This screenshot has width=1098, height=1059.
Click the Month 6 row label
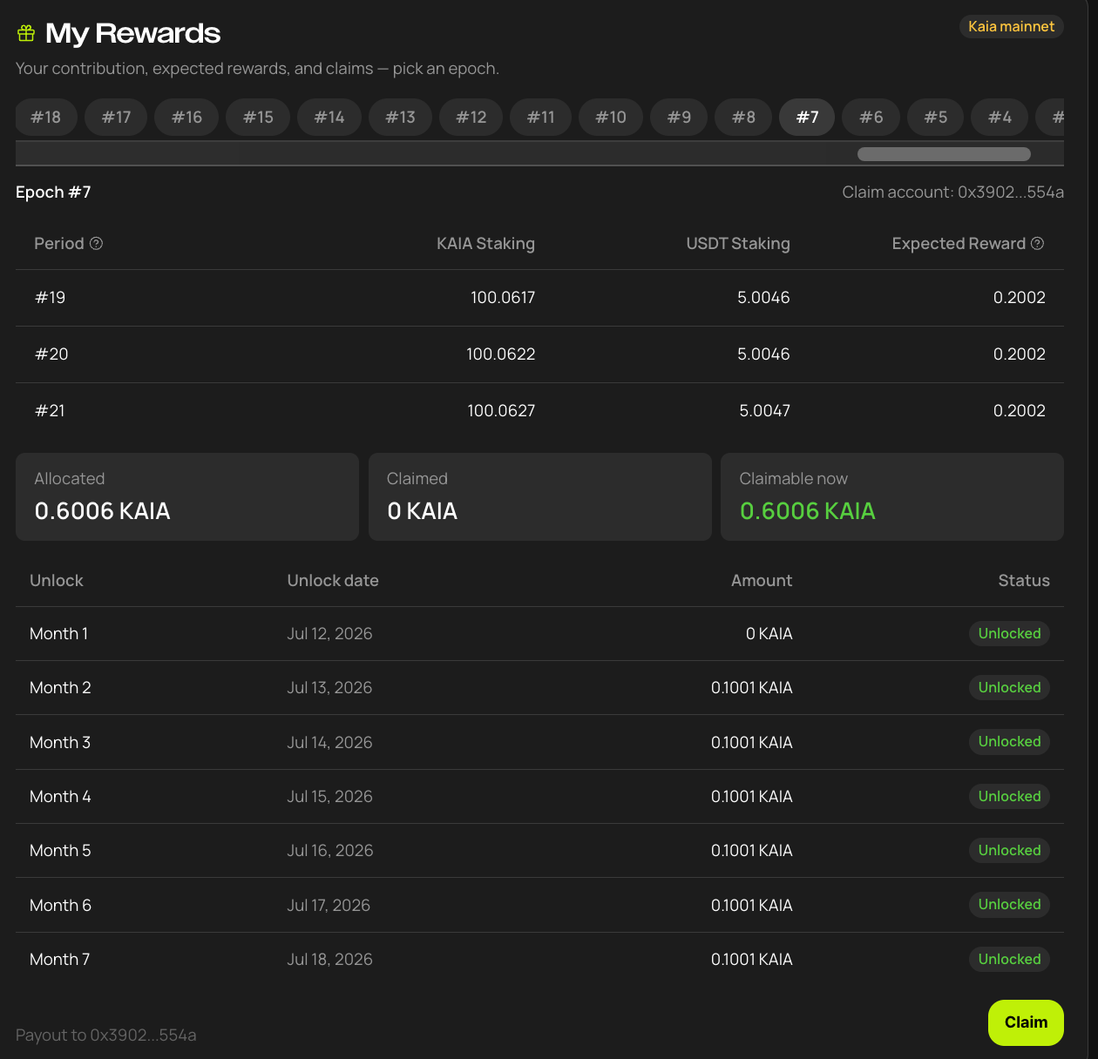click(x=60, y=906)
